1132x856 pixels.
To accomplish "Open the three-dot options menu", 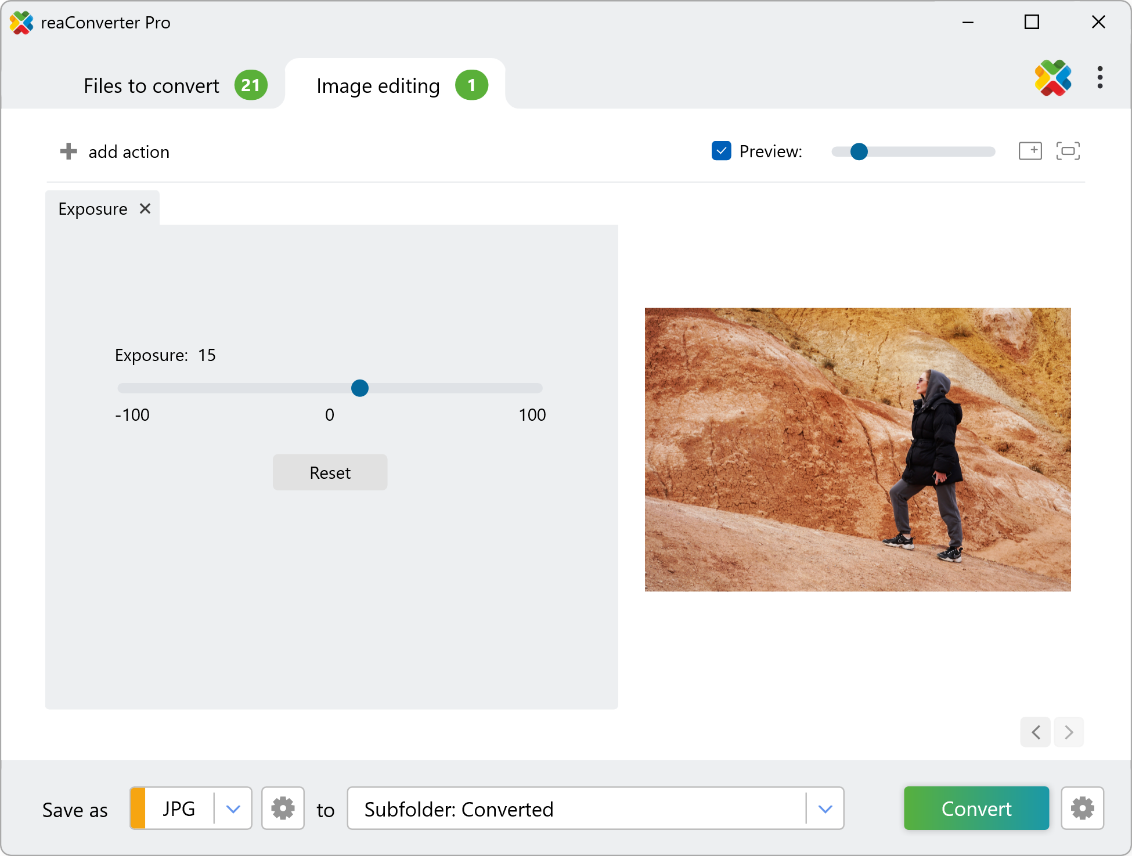I will pyautogui.click(x=1099, y=77).
